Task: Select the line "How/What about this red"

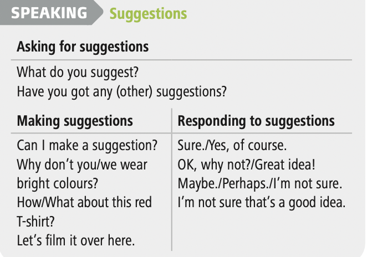Action: [x=84, y=202]
